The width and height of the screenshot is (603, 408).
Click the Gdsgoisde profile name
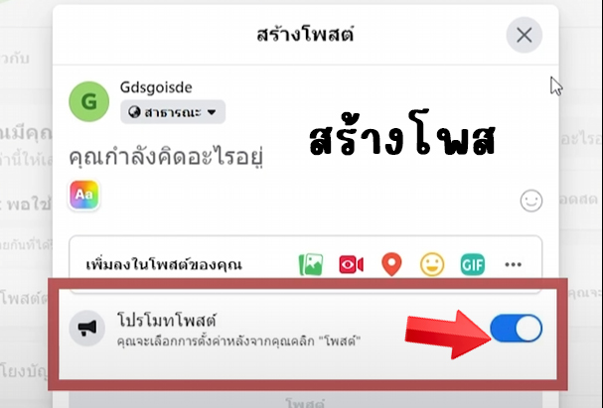tap(156, 87)
